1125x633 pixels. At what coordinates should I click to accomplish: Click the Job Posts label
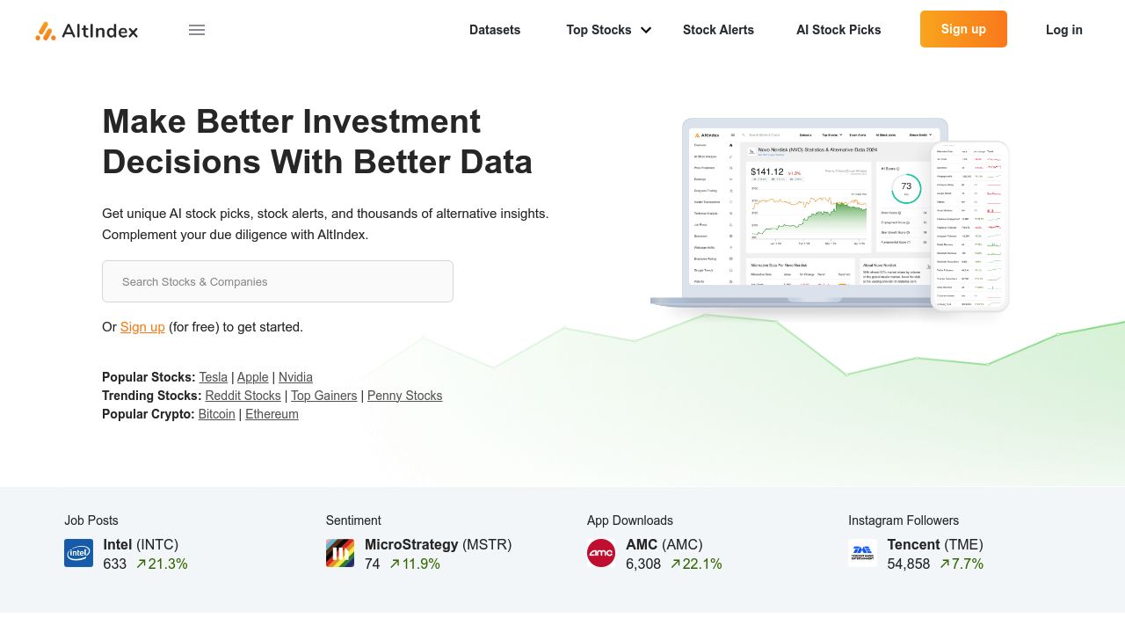point(91,520)
